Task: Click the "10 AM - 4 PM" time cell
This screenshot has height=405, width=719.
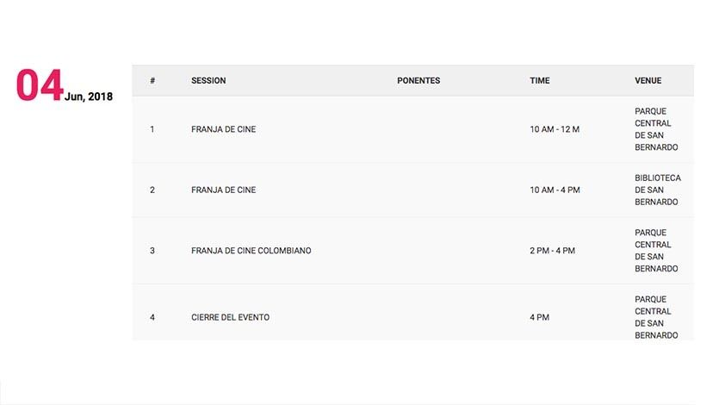Action: 555,190
